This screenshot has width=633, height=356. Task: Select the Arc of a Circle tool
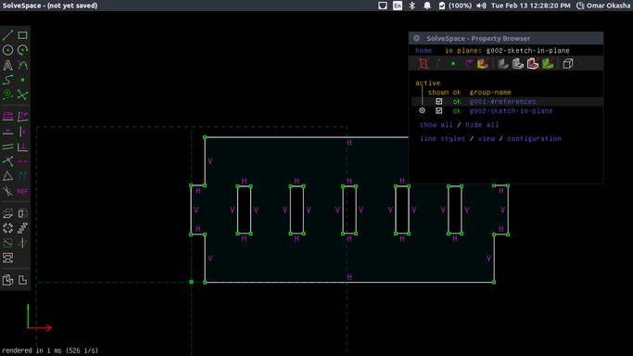22,50
